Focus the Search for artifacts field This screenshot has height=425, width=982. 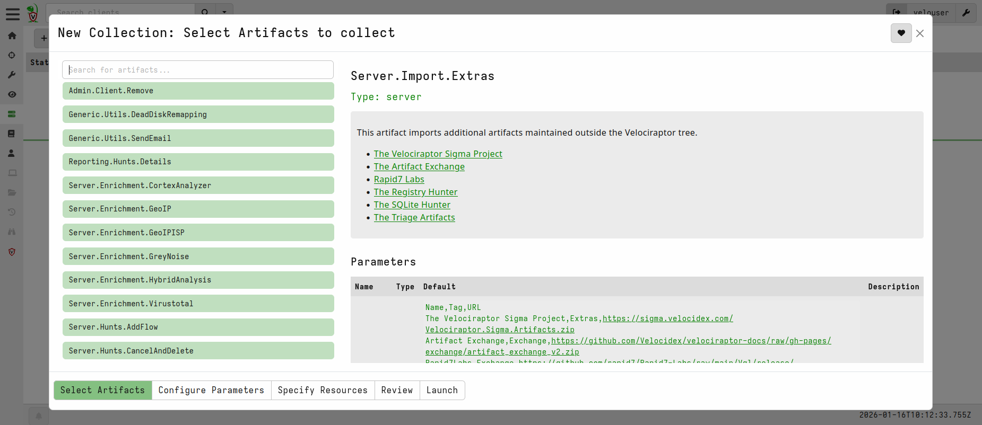click(198, 70)
